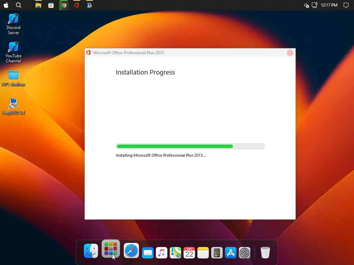Launch Microsoft Store from the top bar
Viewport: 354px width, 265px height.
click(x=51, y=5)
